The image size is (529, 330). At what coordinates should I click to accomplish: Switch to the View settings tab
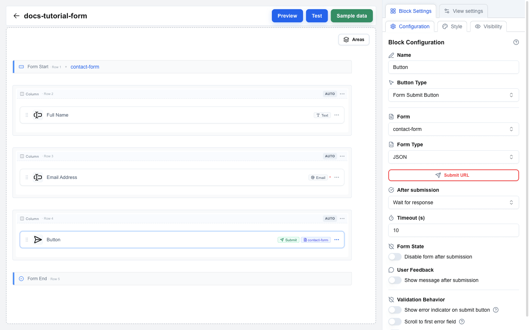[464, 11]
